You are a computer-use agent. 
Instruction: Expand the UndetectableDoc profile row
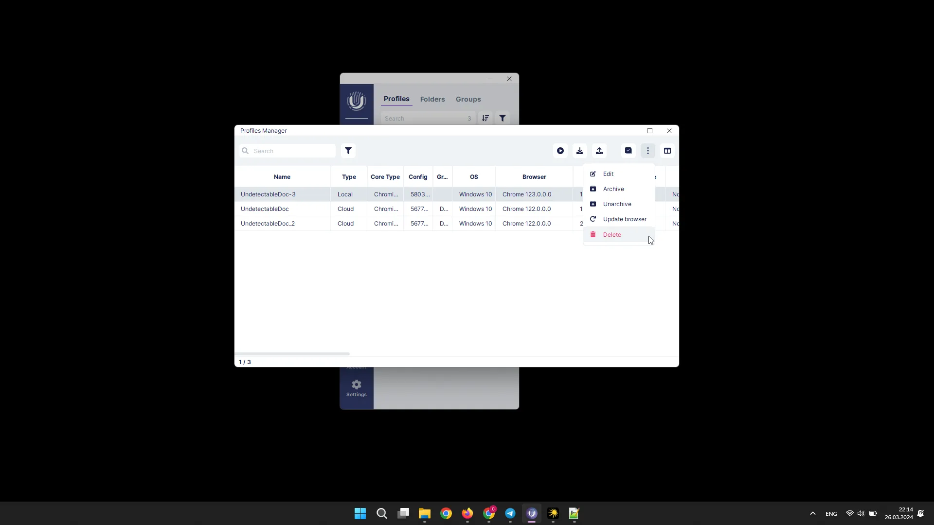click(264, 209)
